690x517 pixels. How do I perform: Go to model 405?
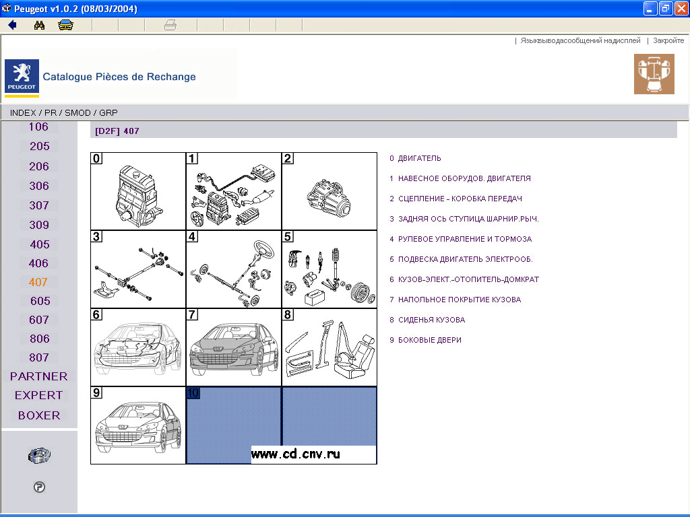pyautogui.click(x=40, y=244)
